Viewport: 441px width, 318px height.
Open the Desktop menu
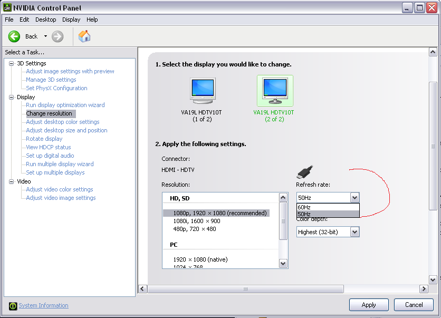click(x=45, y=20)
